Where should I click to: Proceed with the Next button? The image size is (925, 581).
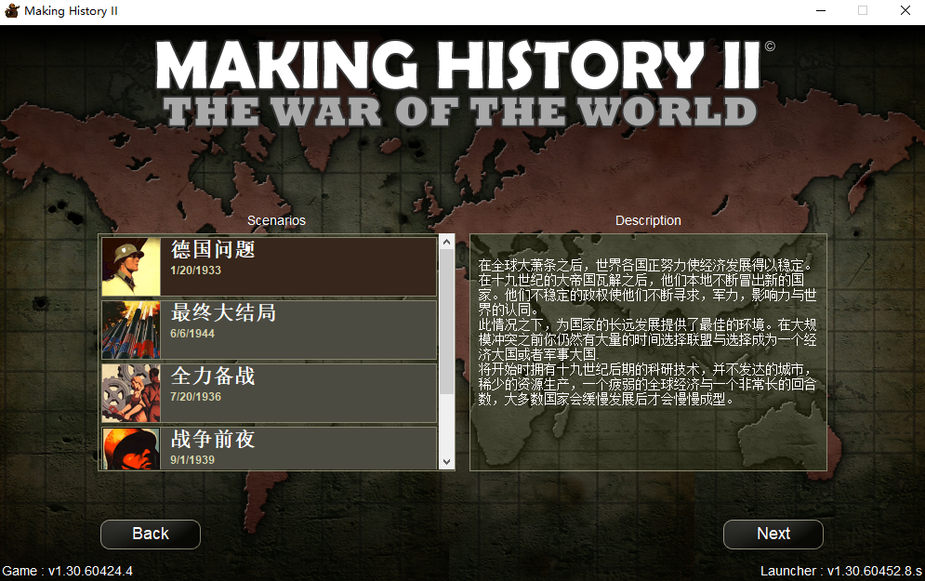pyautogui.click(x=773, y=534)
